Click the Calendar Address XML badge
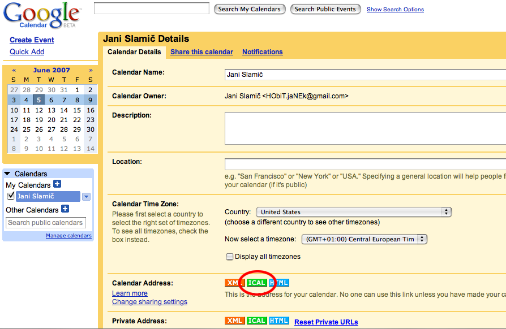 click(233, 283)
